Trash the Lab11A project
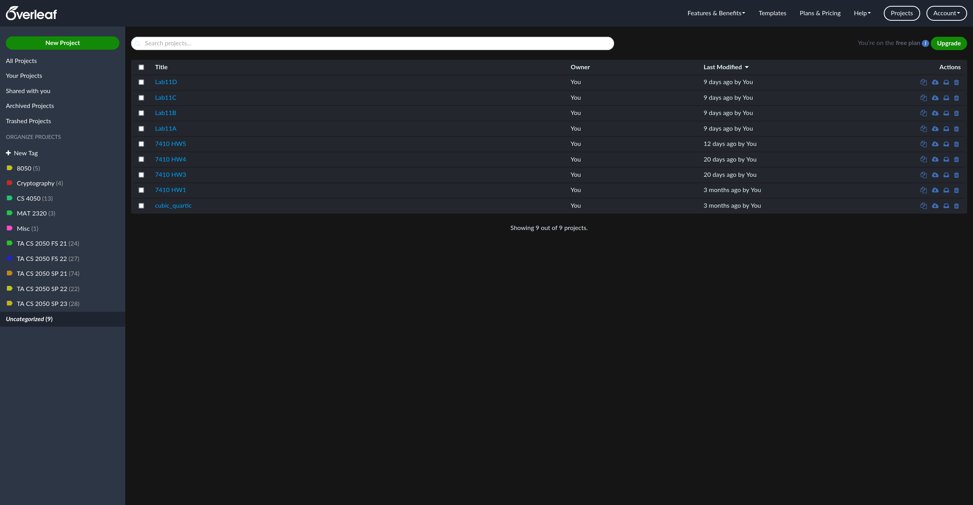Screen dimensions: 973x505 [957, 129]
